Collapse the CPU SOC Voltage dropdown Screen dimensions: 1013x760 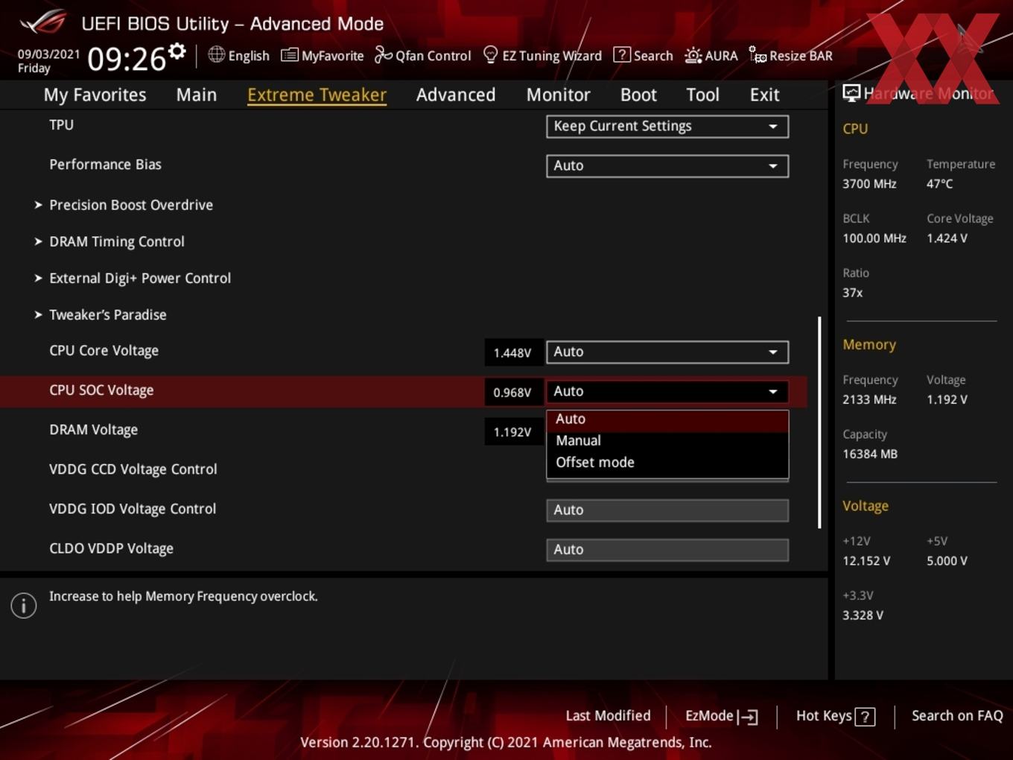(x=667, y=391)
